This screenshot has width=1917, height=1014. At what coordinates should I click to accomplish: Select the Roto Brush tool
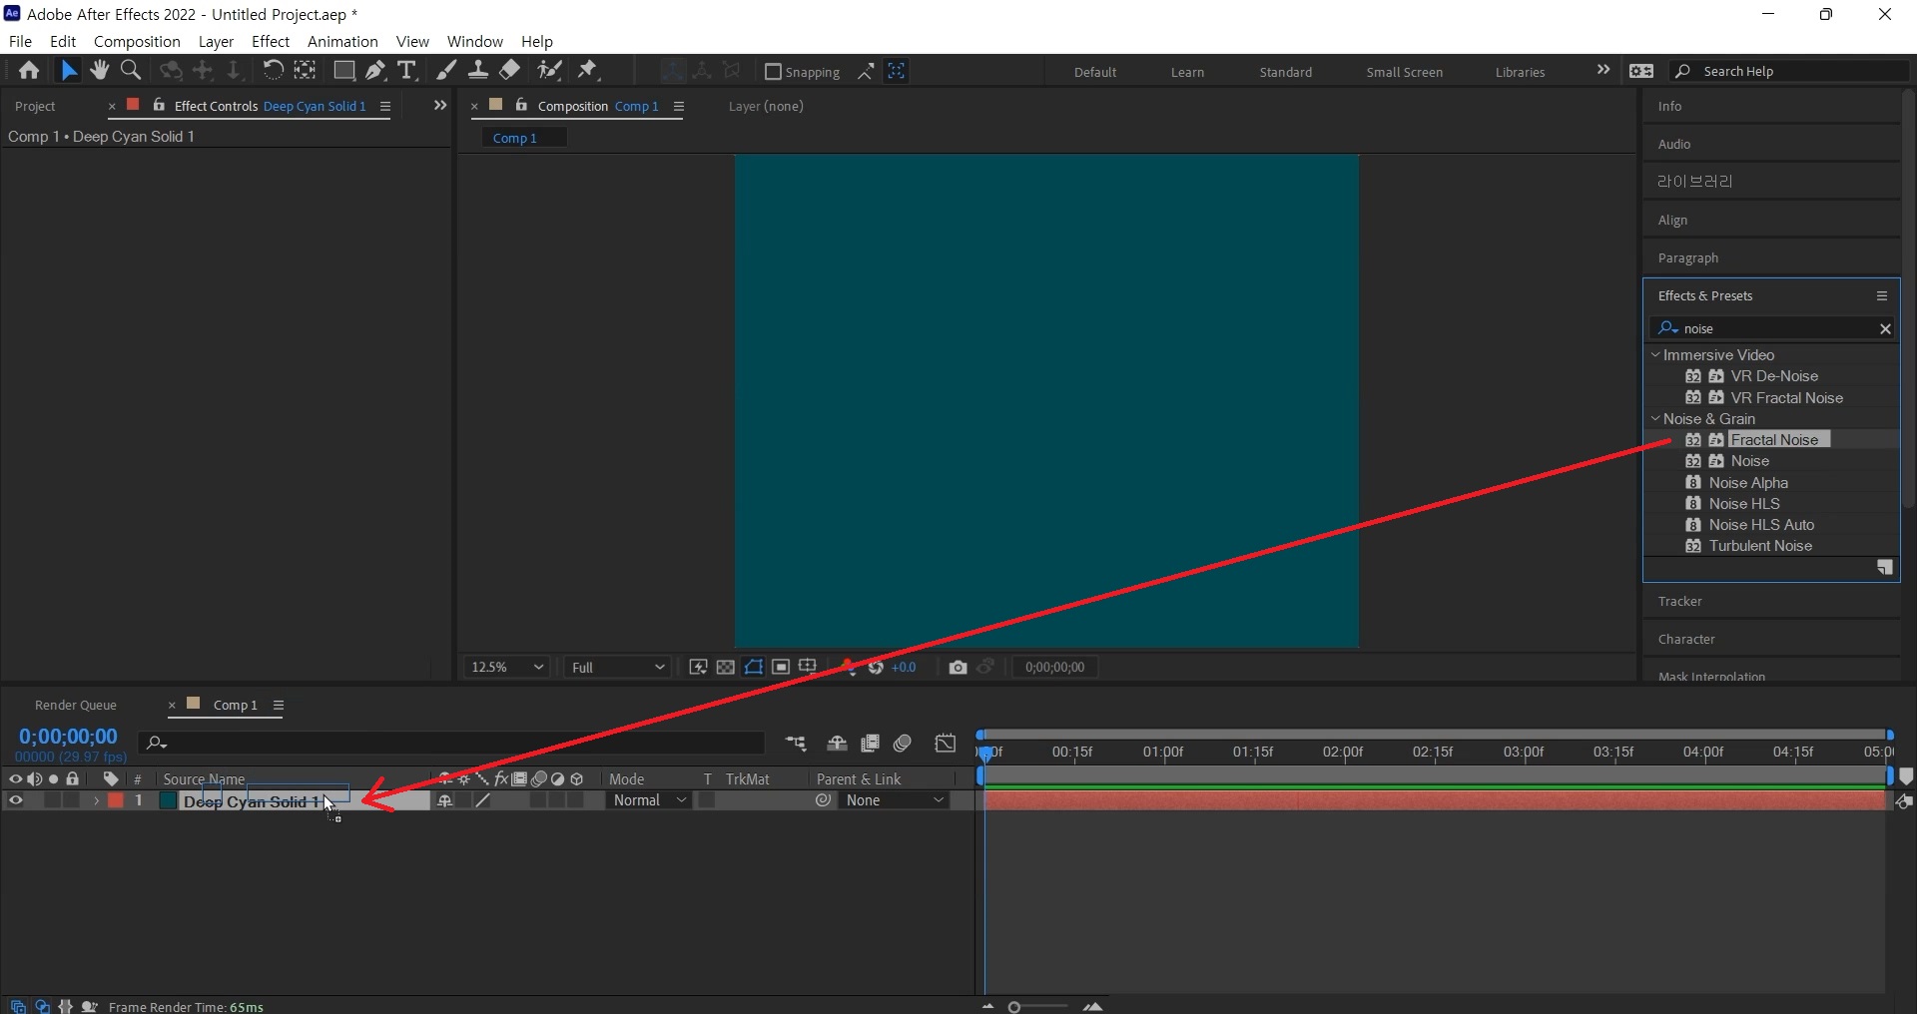click(549, 71)
